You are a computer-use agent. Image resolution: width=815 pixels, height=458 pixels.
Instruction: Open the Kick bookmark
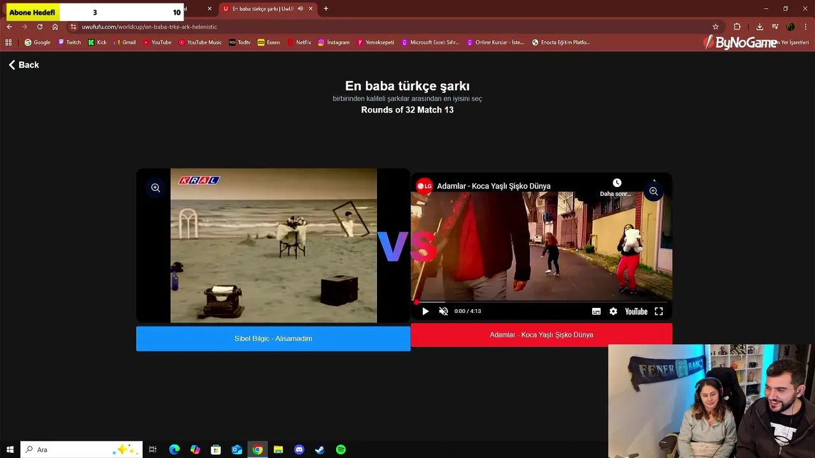tap(97, 43)
